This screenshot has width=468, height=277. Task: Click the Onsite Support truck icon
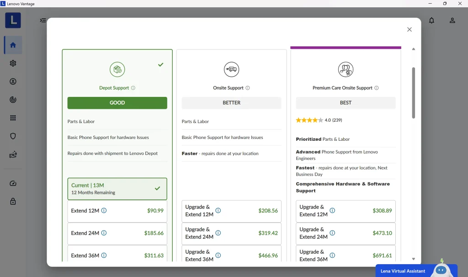pos(232,69)
